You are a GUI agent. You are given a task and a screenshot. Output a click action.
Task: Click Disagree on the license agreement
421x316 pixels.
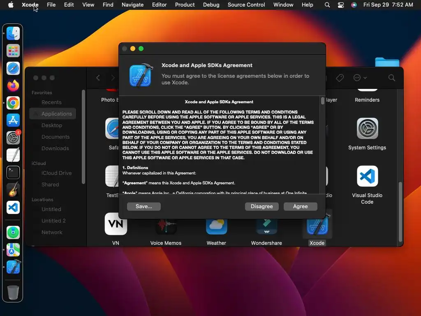(x=261, y=207)
